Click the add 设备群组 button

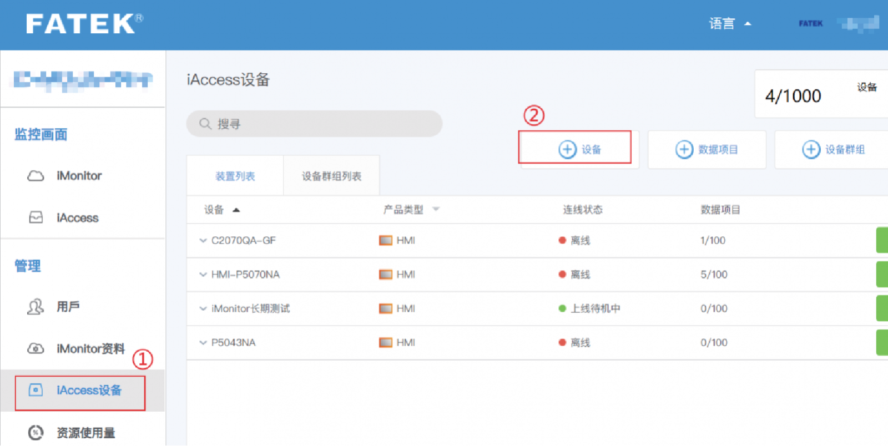click(831, 149)
